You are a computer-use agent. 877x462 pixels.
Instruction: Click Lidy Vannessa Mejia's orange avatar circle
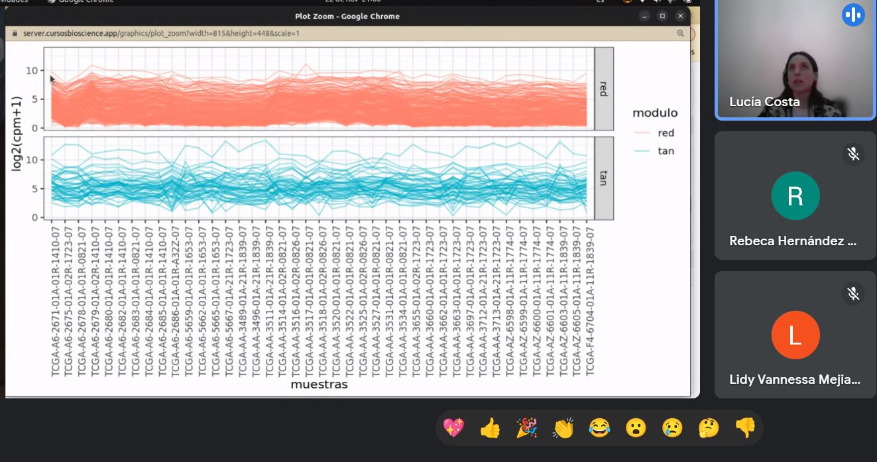click(x=795, y=335)
